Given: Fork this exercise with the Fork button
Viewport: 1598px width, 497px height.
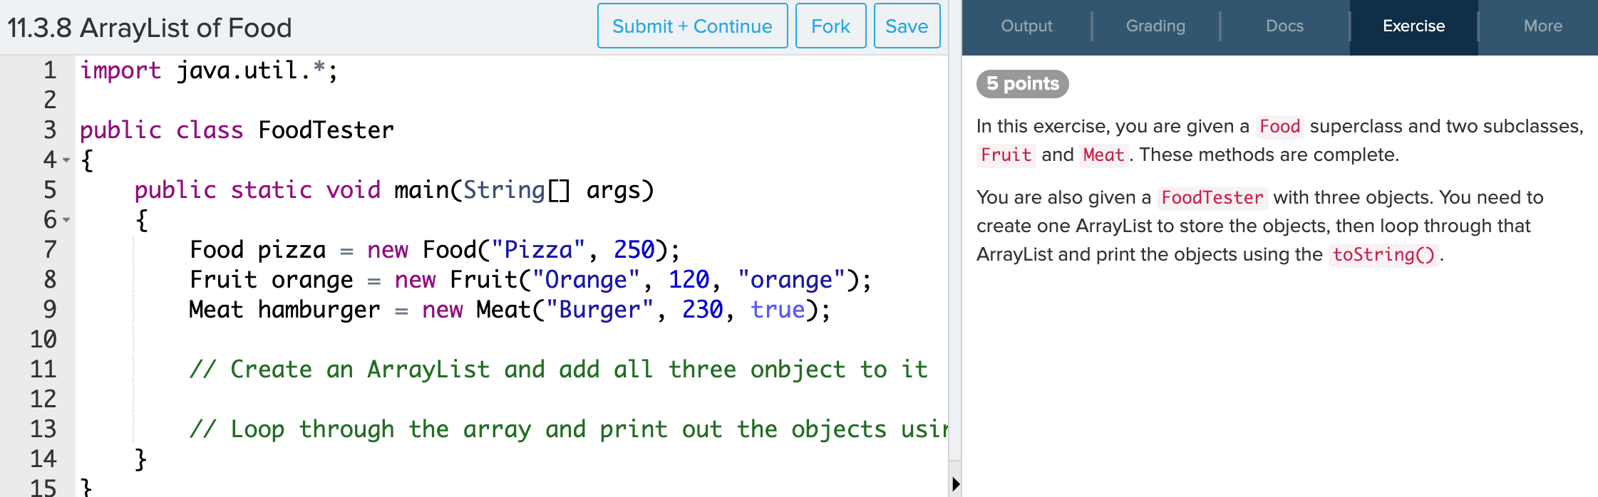Looking at the screenshot, I should click(x=830, y=26).
